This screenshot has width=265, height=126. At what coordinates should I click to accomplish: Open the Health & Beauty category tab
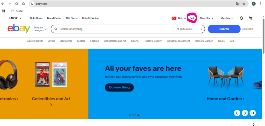click(x=153, y=41)
